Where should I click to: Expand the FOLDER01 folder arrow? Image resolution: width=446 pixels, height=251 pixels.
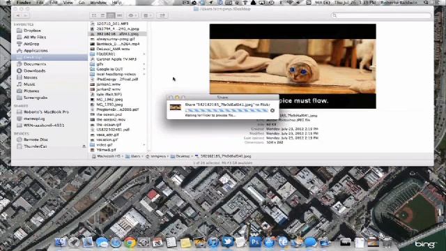[x=144, y=54]
